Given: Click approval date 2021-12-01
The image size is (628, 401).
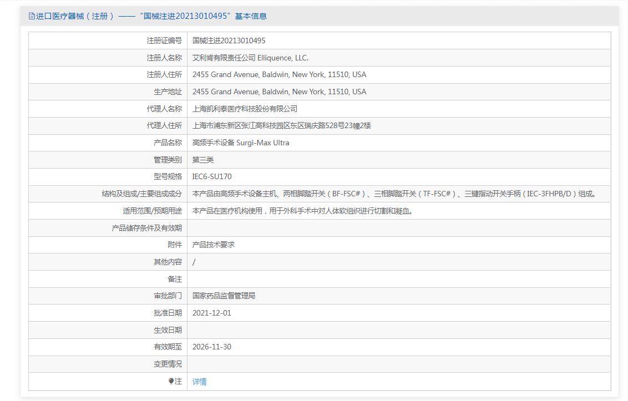Looking at the screenshot, I should [x=212, y=313].
